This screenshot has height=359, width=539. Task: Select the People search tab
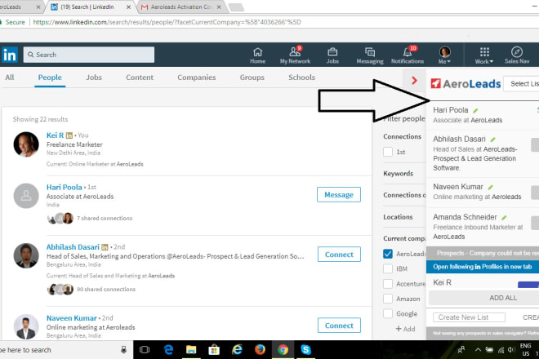50,78
